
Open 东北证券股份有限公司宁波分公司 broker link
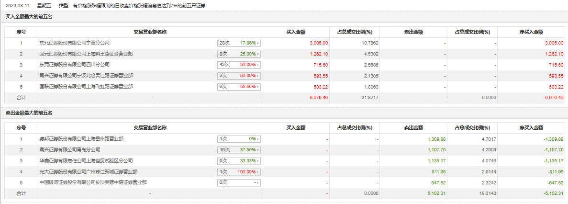[x=74, y=43]
